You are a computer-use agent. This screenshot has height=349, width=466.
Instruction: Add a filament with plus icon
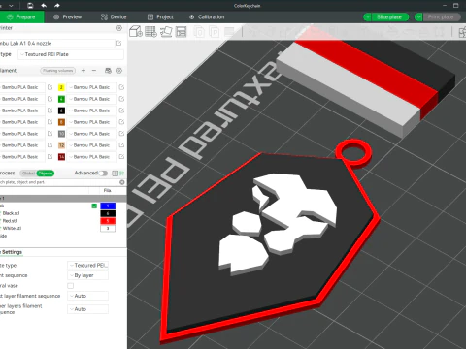83,71
